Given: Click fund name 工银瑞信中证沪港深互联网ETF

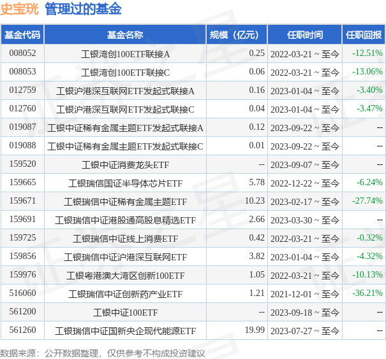Looking at the screenshot, I should 125,257.
